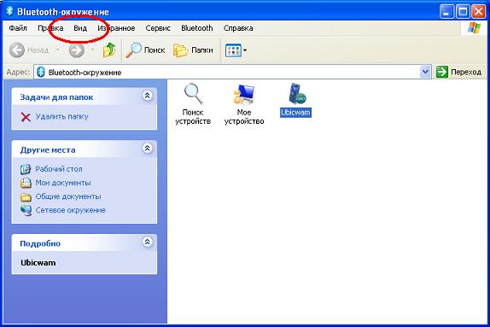Click the Мои документы folder icon
This screenshot has width=490, height=327.
26,183
